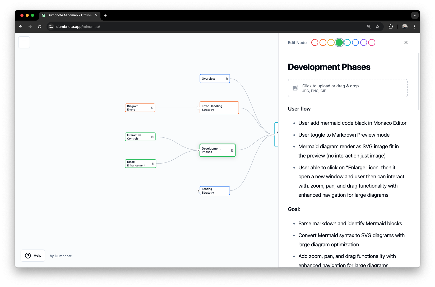This screenshot has height=287, width=435.
Task: Click the "by Dumbnote" link
Action: [x=61, y=256]
